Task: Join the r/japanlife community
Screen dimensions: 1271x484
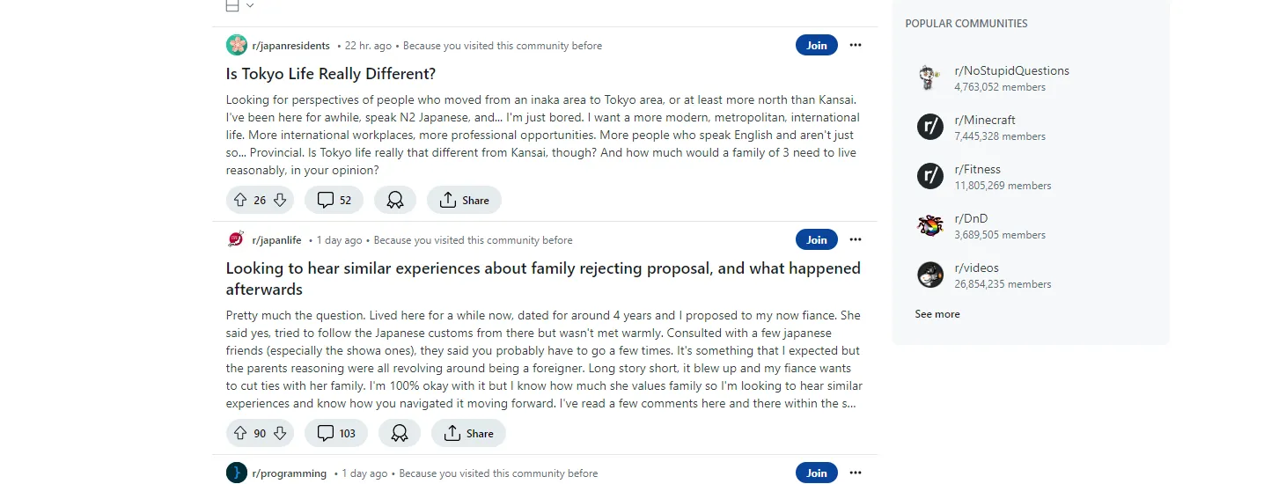Action: point(817,239)
